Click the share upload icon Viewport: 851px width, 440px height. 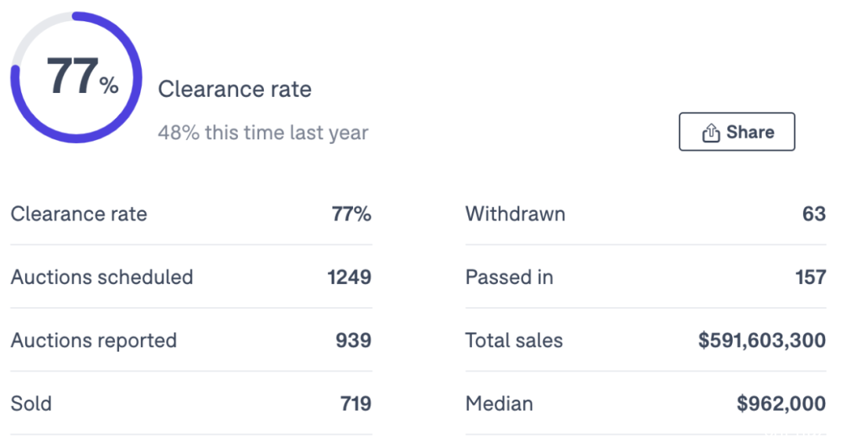click(x=711, y=132)
